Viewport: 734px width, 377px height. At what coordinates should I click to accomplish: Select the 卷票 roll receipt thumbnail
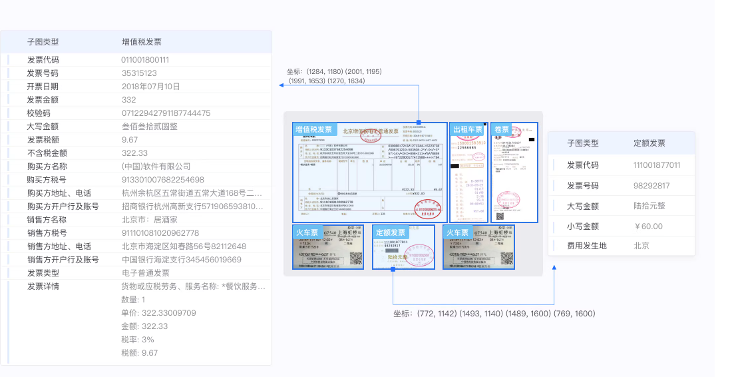[514, 173]
